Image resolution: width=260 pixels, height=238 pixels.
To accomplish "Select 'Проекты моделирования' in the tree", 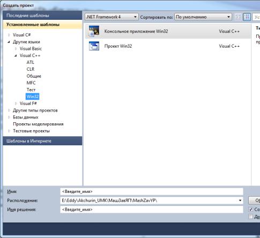I will 38,124.
